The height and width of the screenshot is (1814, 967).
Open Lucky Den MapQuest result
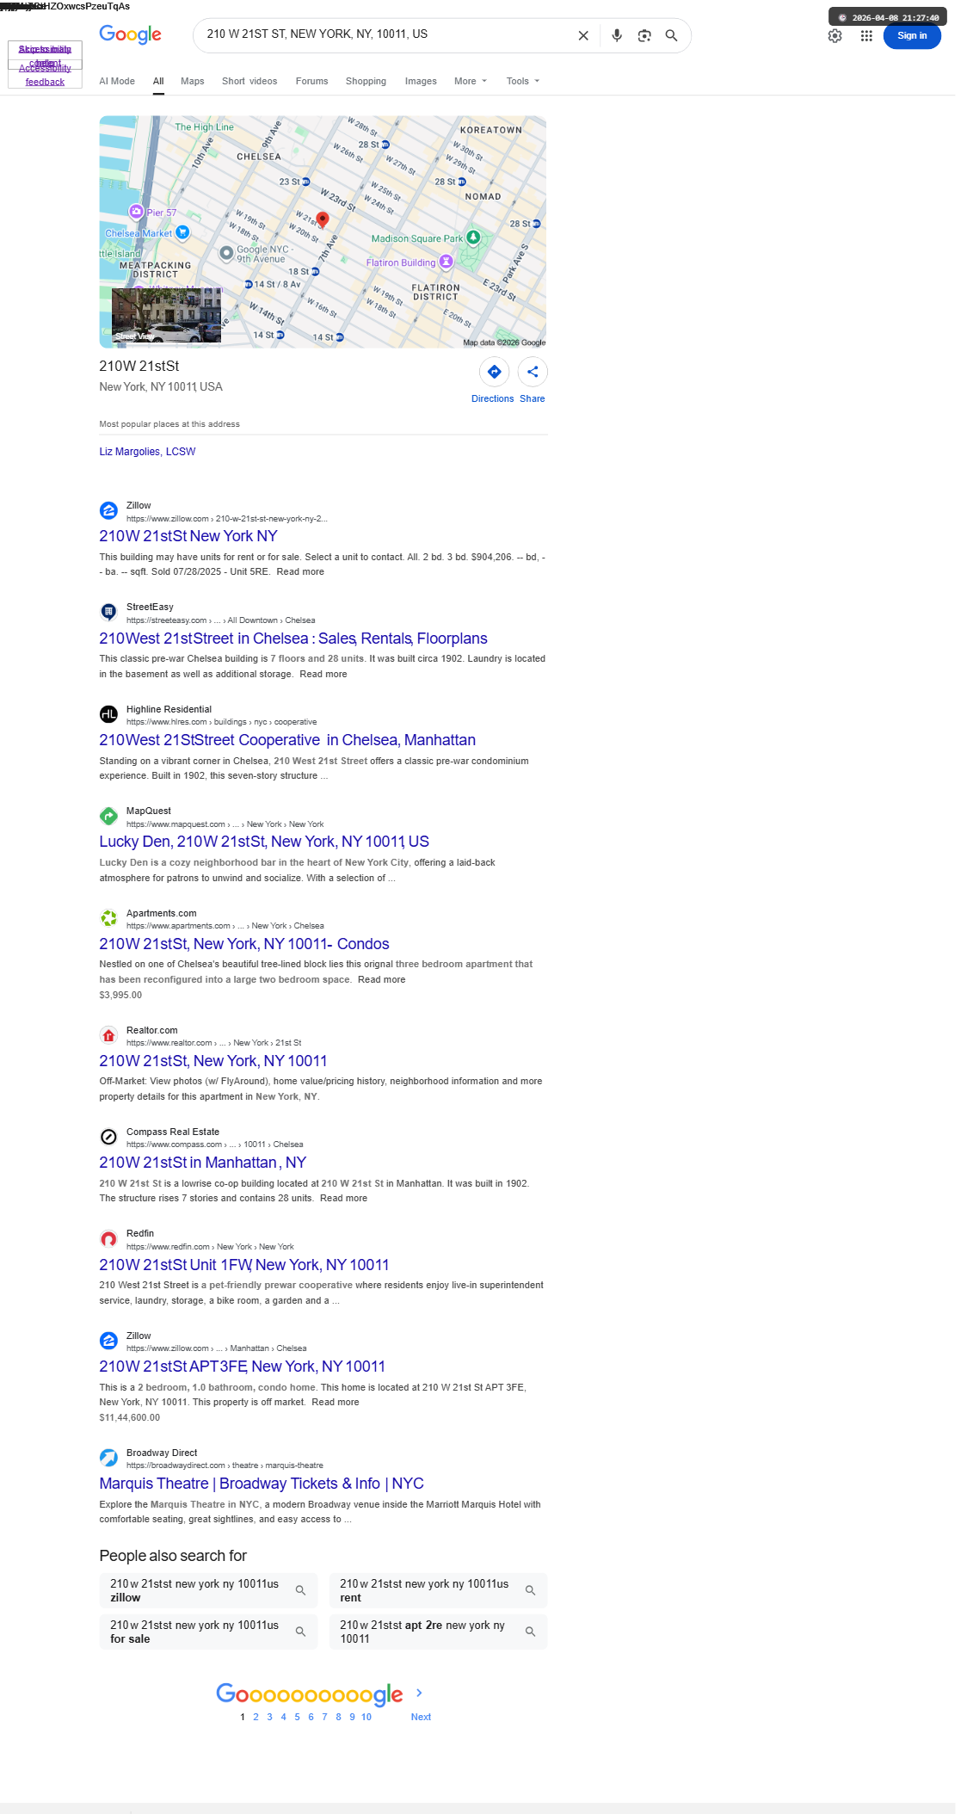tap(264, 842)
